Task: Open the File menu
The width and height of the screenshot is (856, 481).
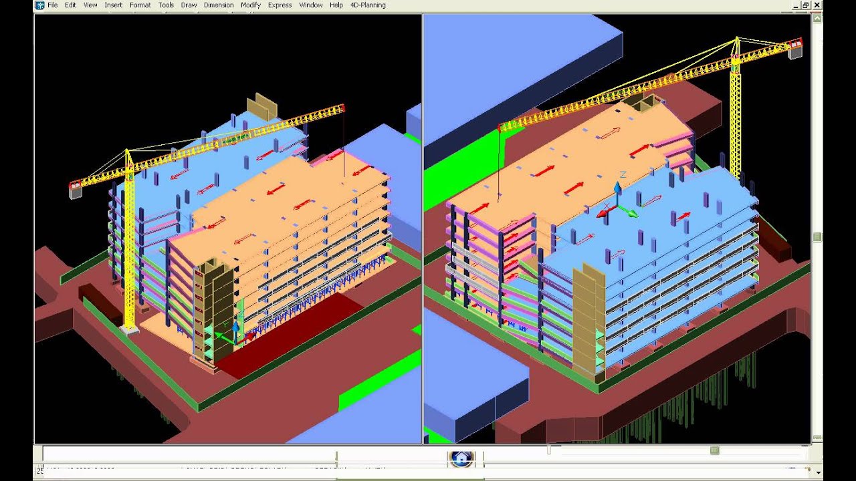Action: 52,5
